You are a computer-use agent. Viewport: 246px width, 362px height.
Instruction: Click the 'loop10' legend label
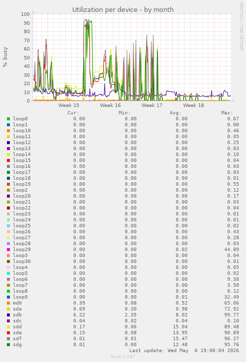pyautogui.click(x=22, y=131)
